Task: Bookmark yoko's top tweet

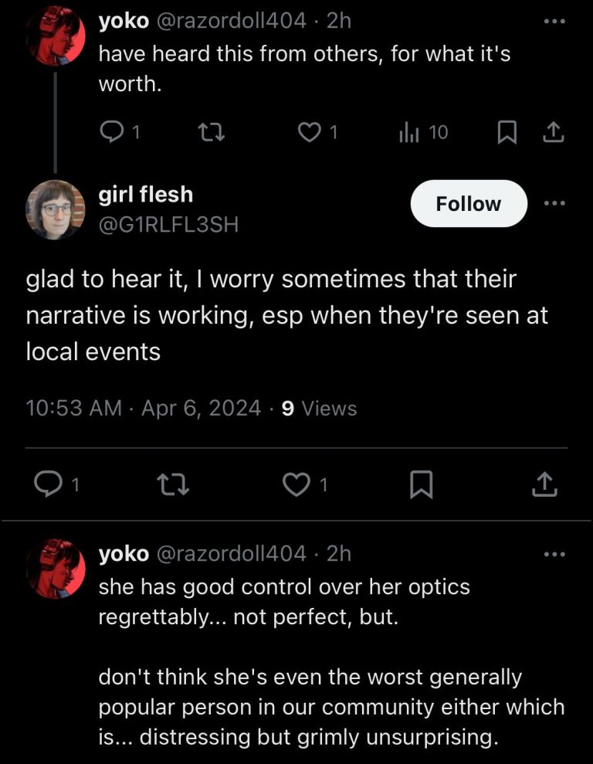Action: 506,134
